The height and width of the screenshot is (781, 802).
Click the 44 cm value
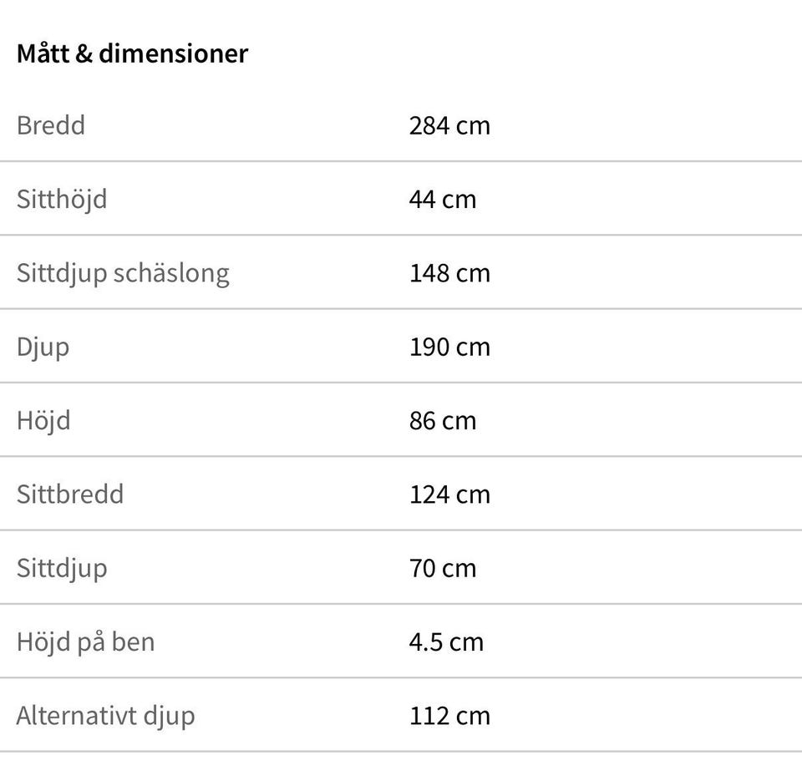click(x=443, y=200)
